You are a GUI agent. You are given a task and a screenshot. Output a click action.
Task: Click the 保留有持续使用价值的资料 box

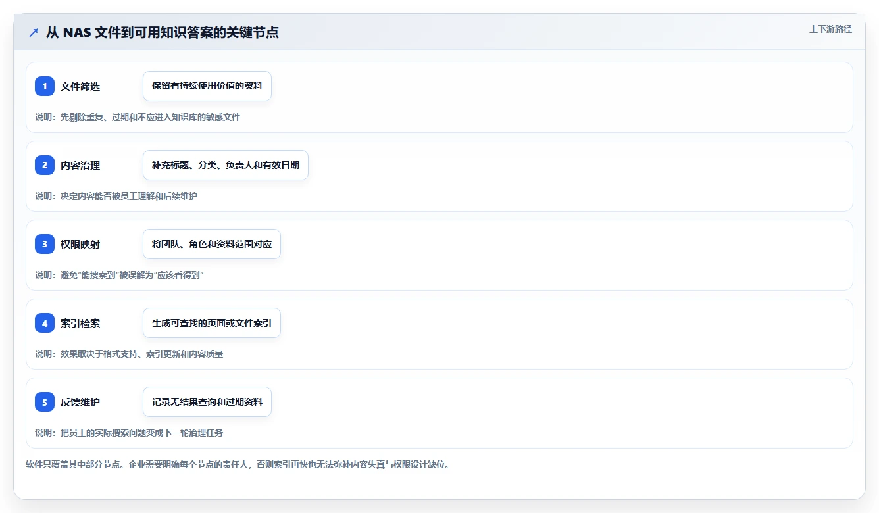point(207,86)
